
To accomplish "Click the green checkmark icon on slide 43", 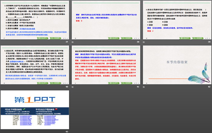I will click(x=24, y=109).
